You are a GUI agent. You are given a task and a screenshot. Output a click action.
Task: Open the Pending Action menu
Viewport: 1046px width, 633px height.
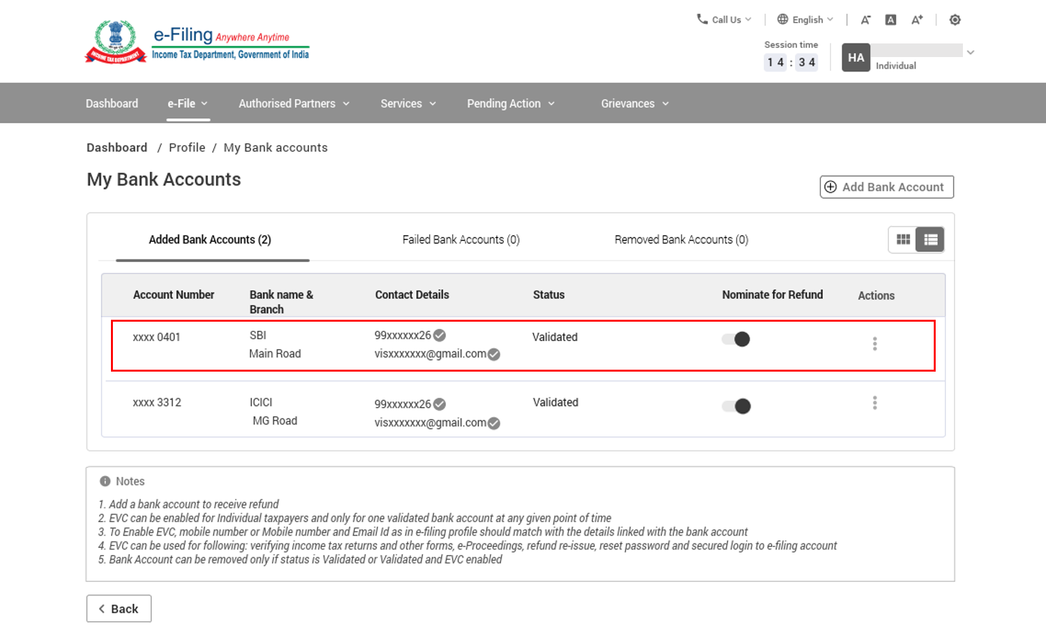coord(510,104)
